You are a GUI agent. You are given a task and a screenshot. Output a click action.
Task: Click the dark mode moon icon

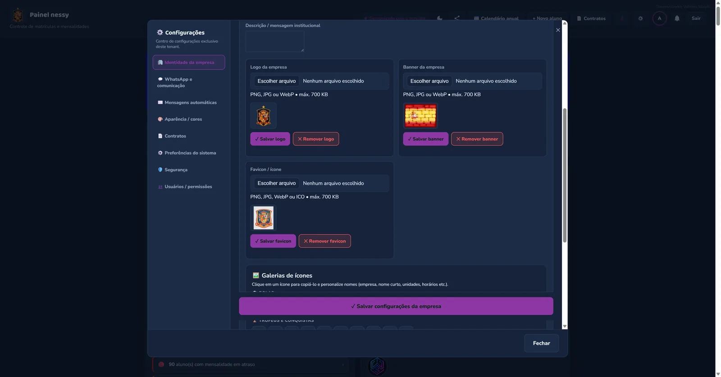coord(440,18)
